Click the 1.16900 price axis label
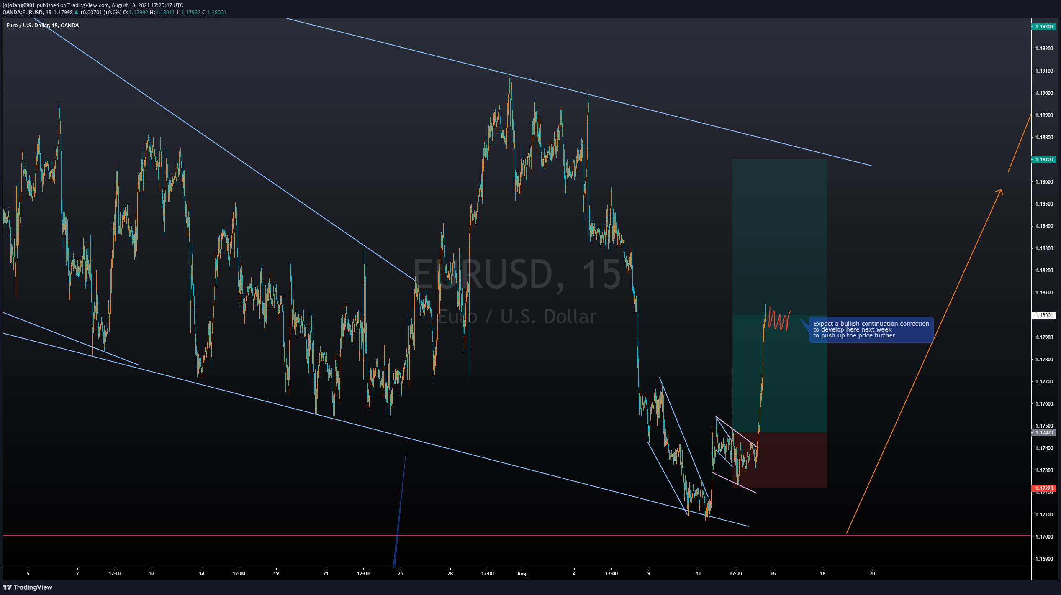Image resolution: width=1061 pixels, height=595 pixels. (x=1044, y=559)
